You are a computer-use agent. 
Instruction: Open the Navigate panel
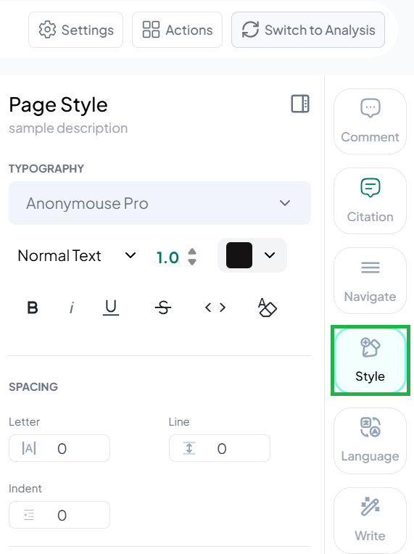coord(370,281)
